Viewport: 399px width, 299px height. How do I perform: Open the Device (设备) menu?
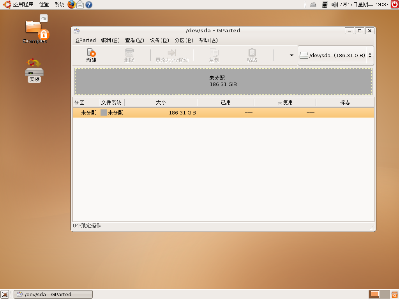[x=159, y=40]
